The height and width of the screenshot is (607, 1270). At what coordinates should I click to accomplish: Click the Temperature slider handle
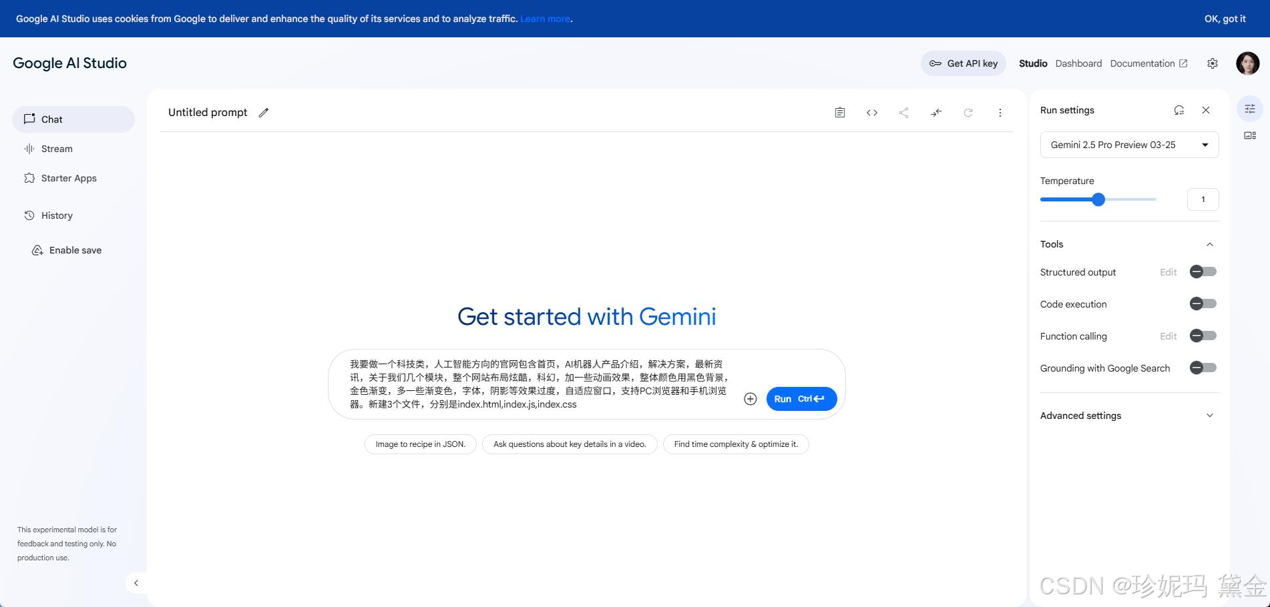[1098, 199]
